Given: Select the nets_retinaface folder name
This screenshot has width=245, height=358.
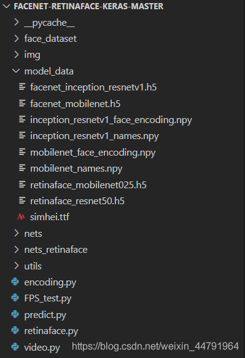Looking at the screenshot, I should (56, 250).
